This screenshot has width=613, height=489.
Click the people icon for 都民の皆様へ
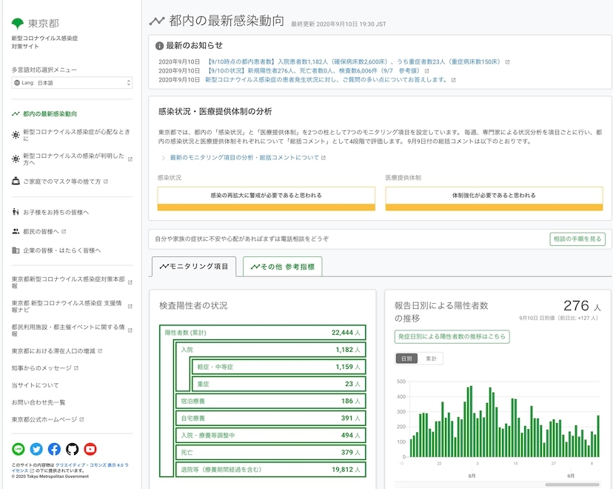click(16, 231)
